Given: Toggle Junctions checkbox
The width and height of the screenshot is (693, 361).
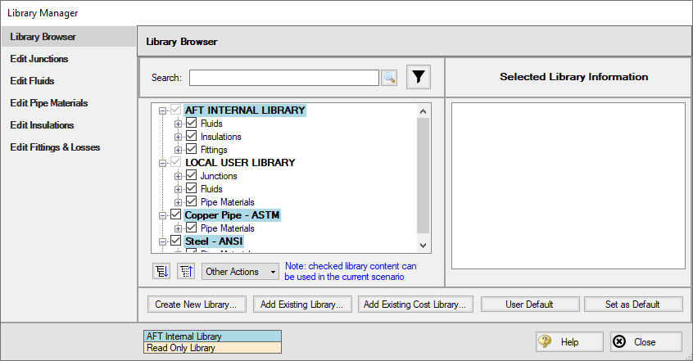Looking at the screenshot, I should tap(192, 175).
